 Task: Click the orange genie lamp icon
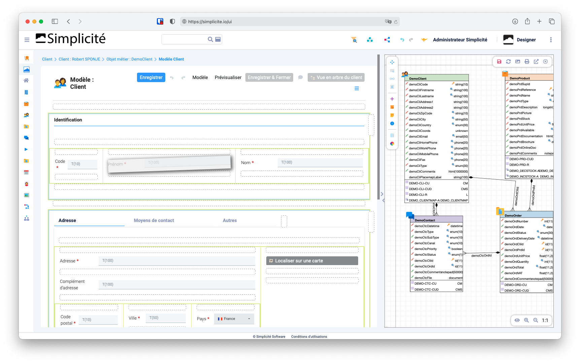pos(424,40)
